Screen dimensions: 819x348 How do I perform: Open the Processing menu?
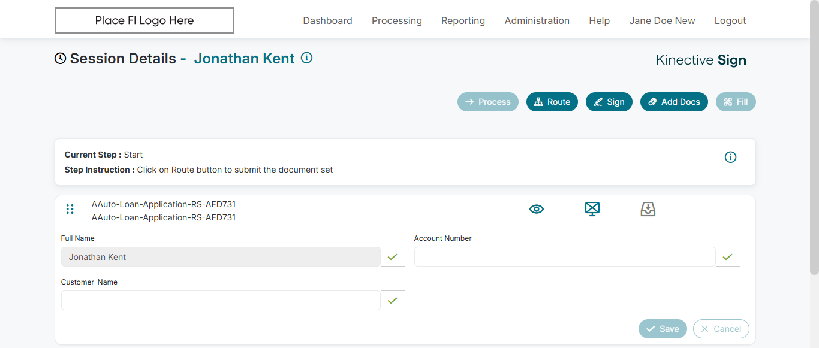coord(397,21)
